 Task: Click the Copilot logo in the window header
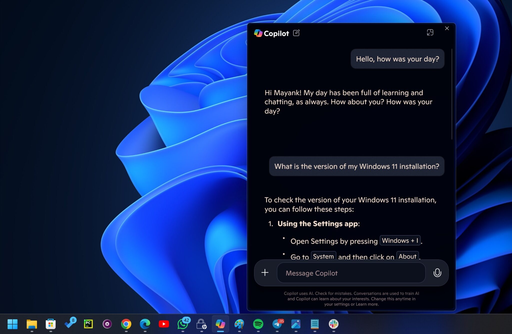[258, 33]
